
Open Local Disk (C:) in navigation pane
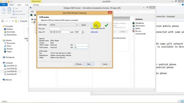(11, 66)
